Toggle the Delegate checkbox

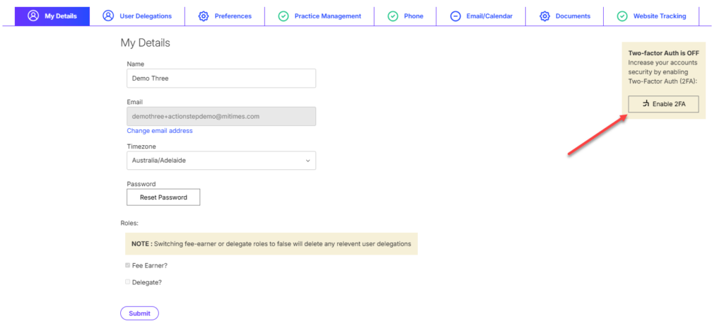point(128,282)
